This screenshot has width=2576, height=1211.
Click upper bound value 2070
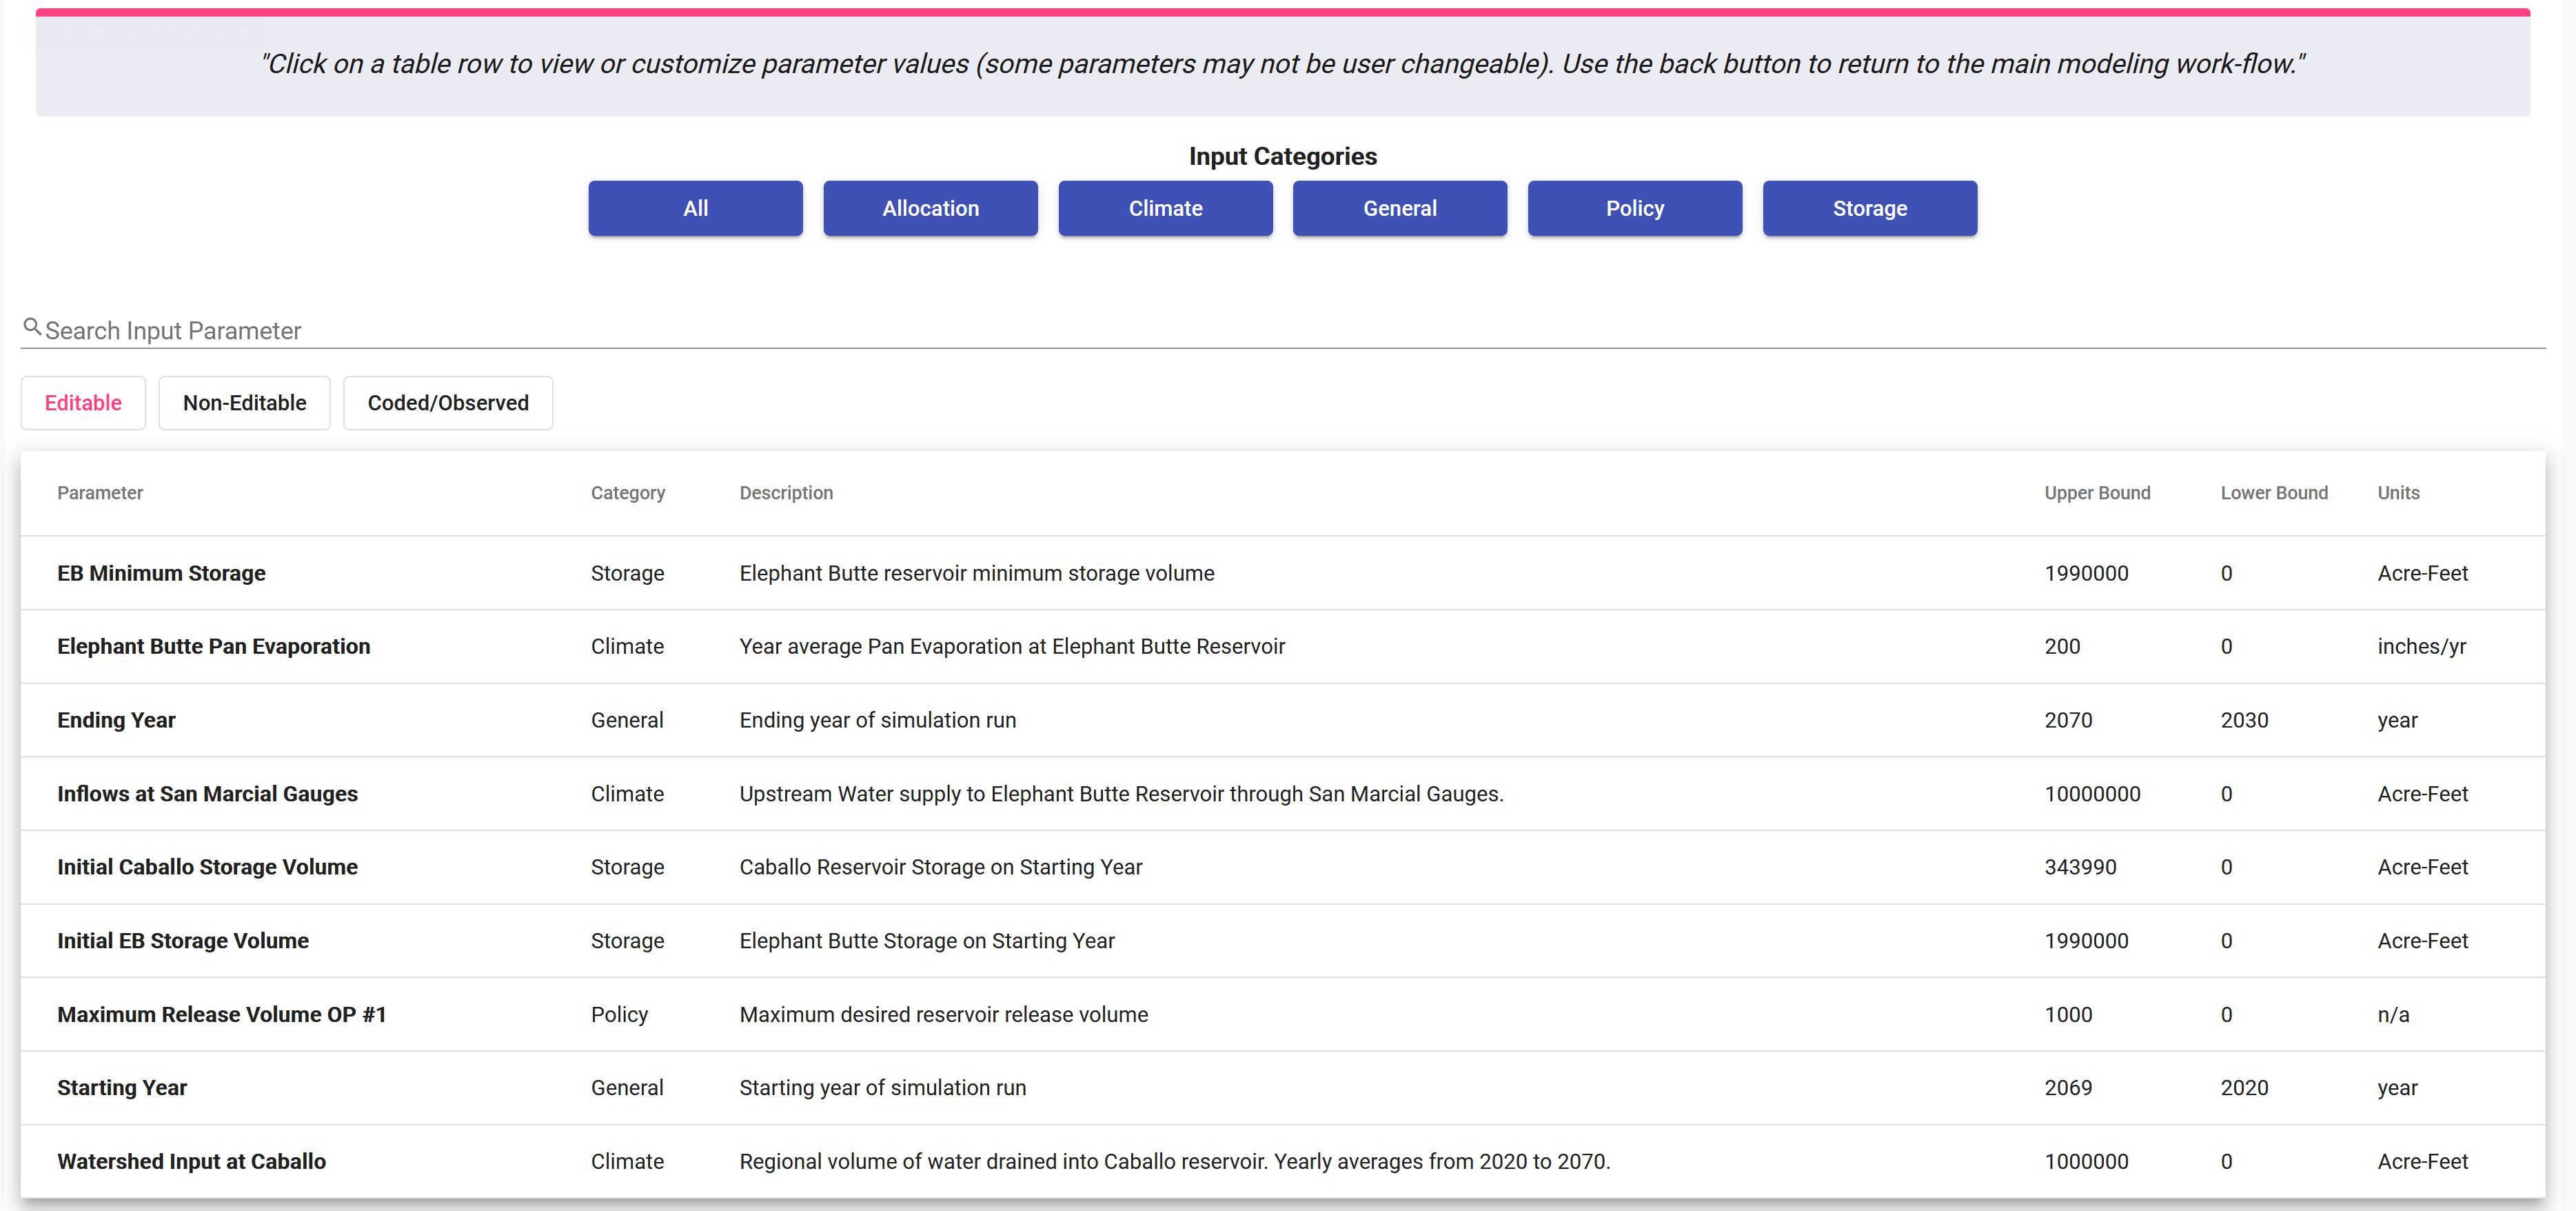point(2068,721)
